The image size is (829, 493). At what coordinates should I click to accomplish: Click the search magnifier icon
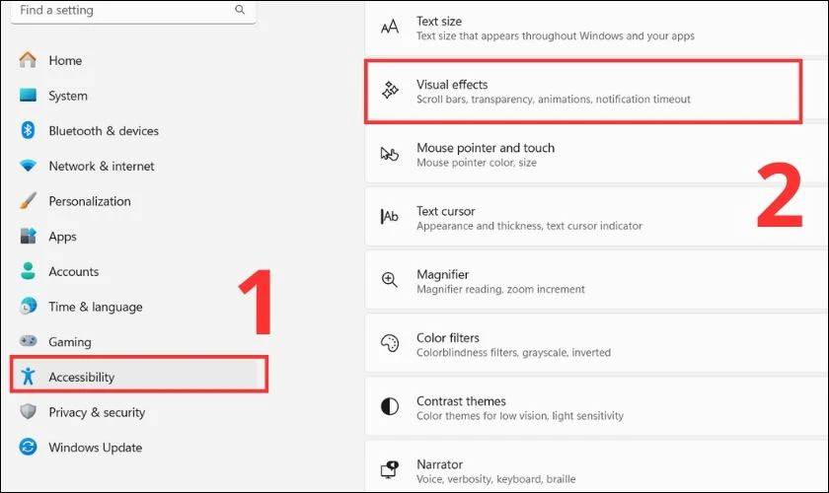240,10
